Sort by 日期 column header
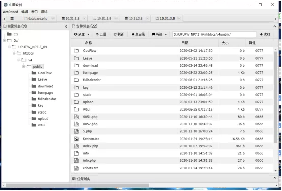 coord(198,43)
